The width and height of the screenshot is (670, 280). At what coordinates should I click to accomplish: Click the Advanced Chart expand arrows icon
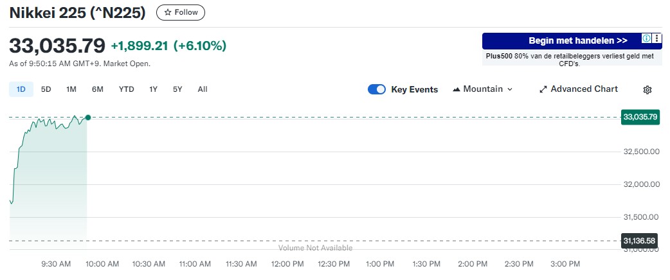[543, 90]
